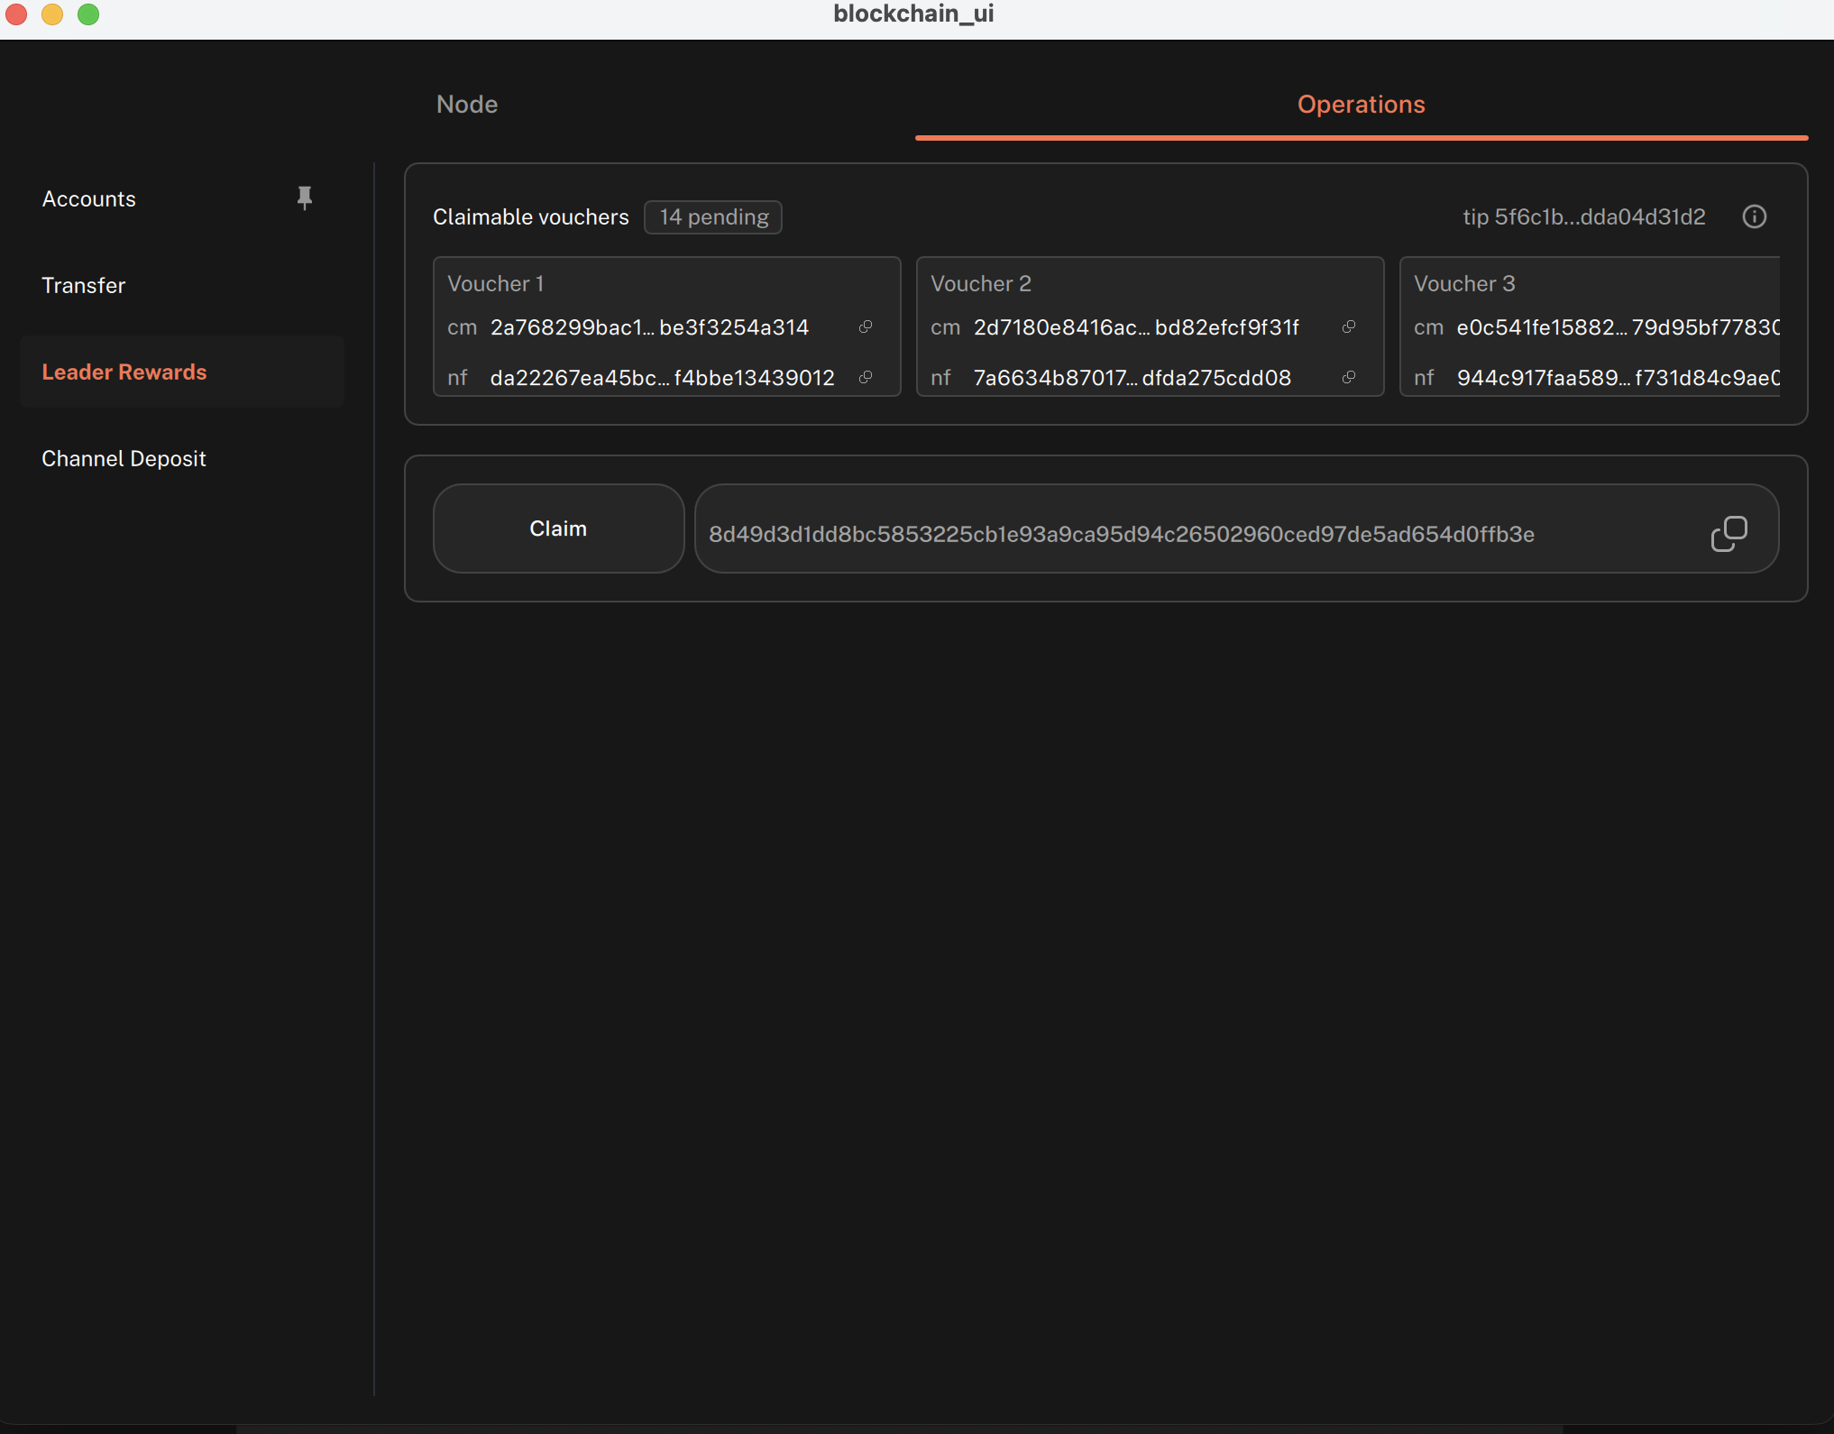Focus the claim key text field
This screenshot has width=1834, height=1434.
(x=1236, y=529)
